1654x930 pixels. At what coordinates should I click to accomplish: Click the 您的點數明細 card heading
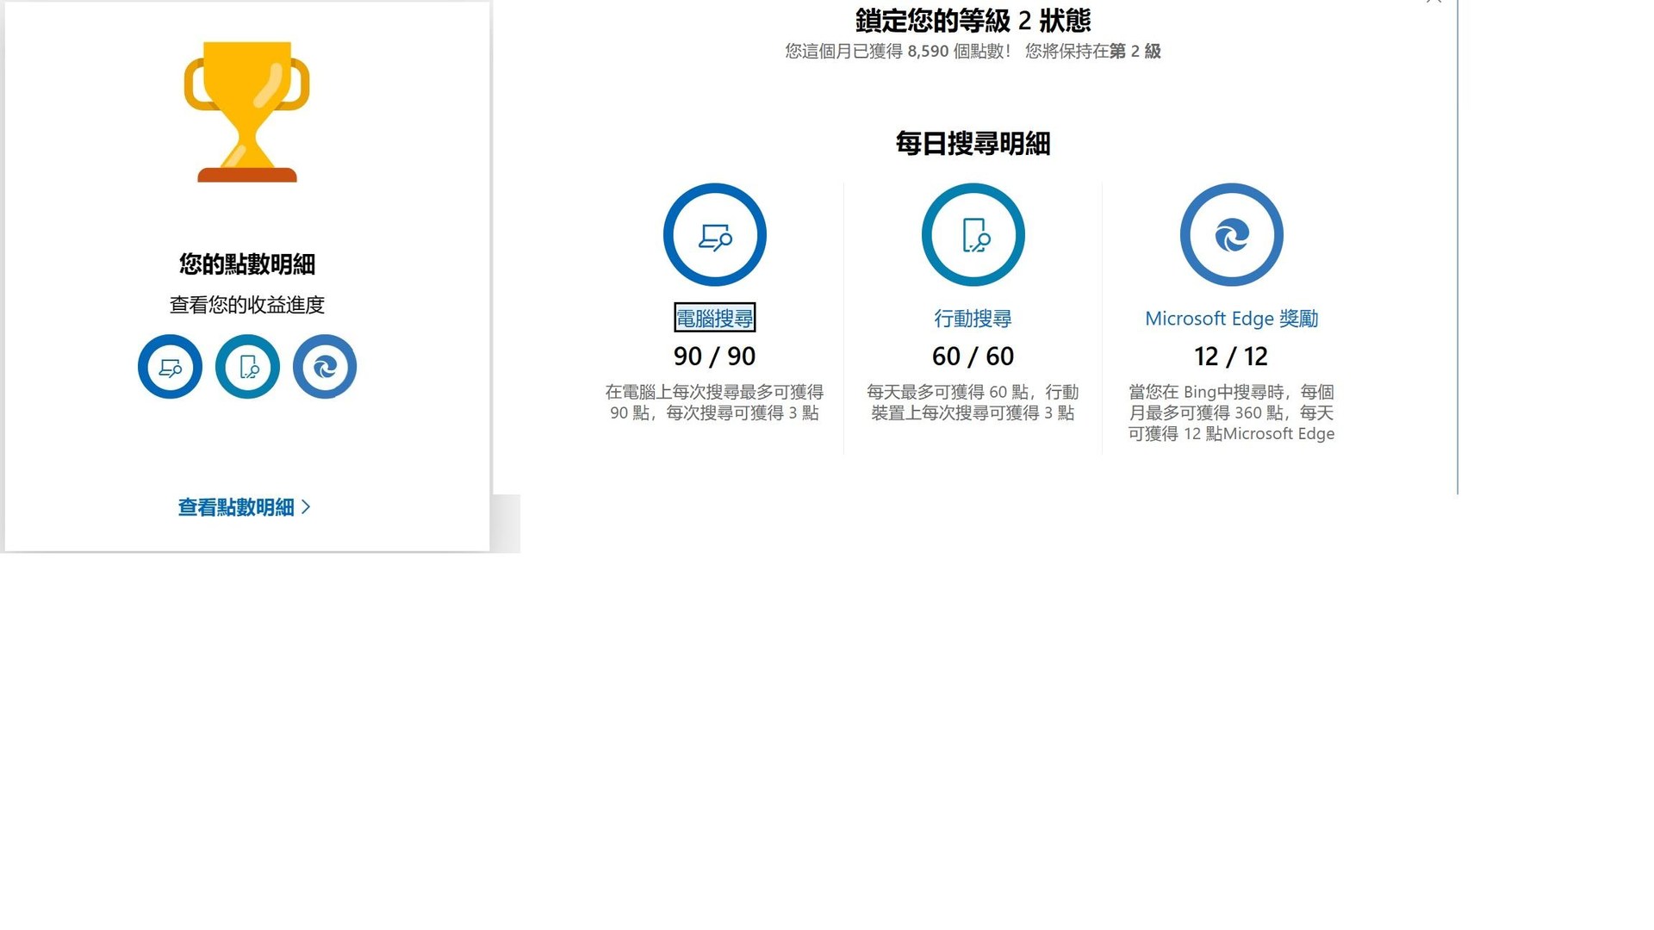click(x=247, y=263)
